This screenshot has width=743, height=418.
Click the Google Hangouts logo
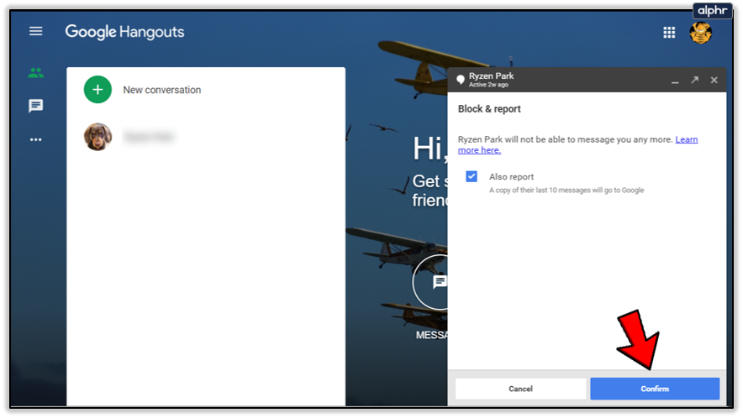(x=124, y=32)
